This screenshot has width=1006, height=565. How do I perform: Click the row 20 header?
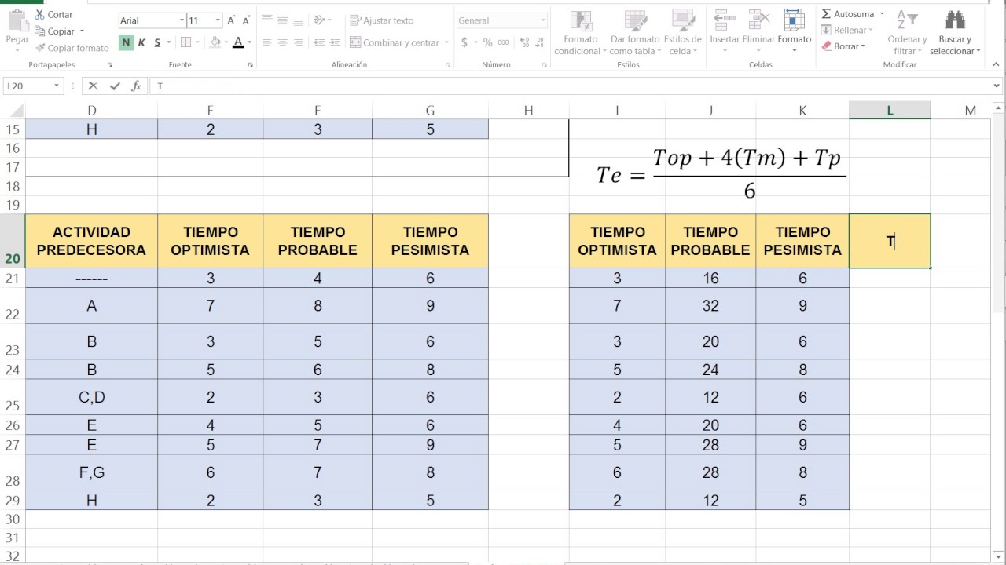13,241
